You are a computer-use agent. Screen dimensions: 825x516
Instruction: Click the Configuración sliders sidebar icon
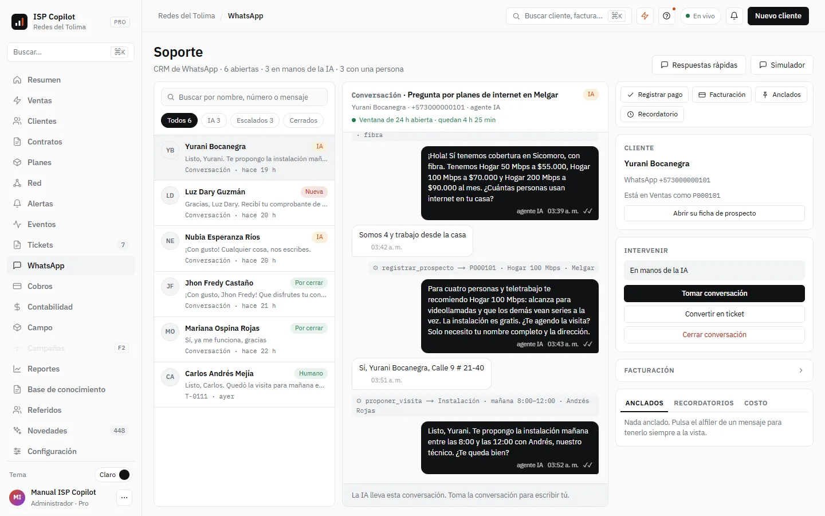tap(17, 451)
